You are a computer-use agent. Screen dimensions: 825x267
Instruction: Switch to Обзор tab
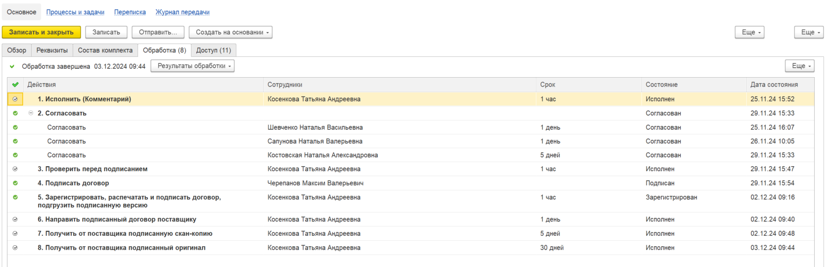pyautogui.click(x=17, y=50)
